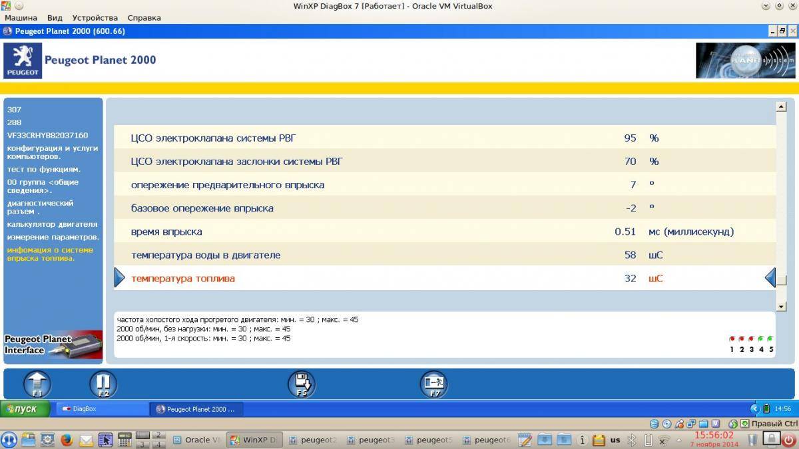
Task: Select 'измерение параметров' in the sidebar
Action: (x=53, y=237)
